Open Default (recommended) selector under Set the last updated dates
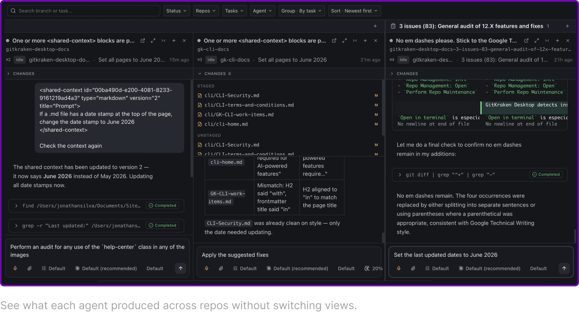579x313 pixels. [x=489, y=268]
